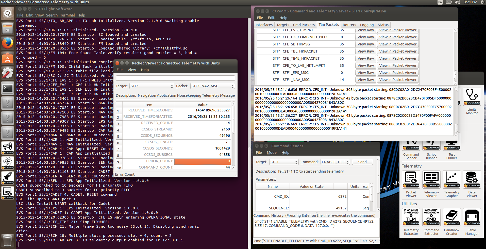
Task: Open the Packet STF1_NAV_MSG dropdown
Action: [x=212, y=86]
